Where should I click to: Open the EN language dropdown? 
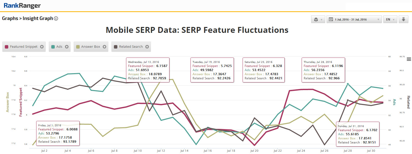click(390, 20)
